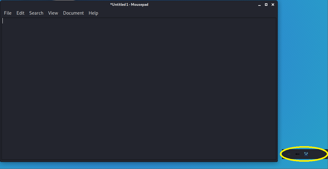Click inside the empty Mousepad text area
Image resolution: width=328 pixels, height=169 pixels.
139,89
